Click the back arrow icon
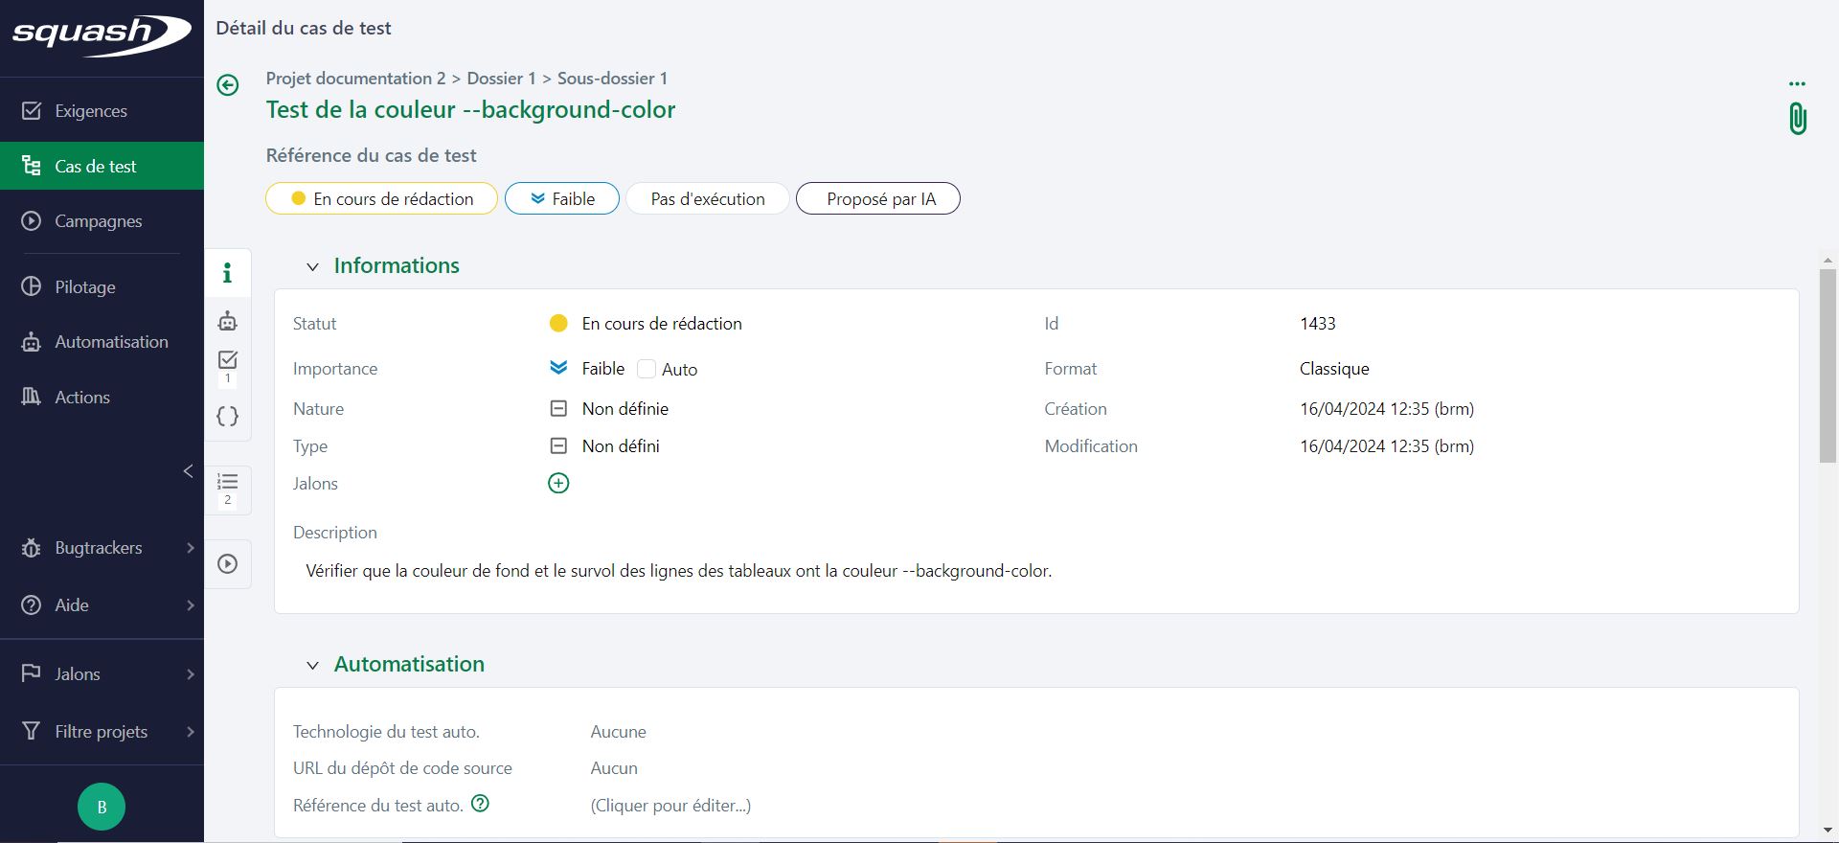This screenshot has width=1839, height=843. tap(228, 85)
